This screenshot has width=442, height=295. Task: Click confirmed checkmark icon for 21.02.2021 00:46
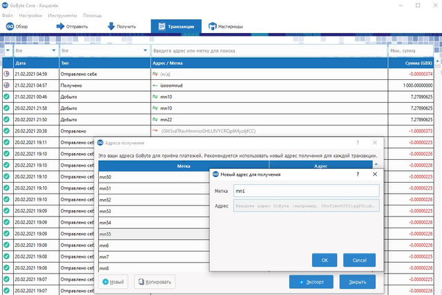(x=6, y=96)
